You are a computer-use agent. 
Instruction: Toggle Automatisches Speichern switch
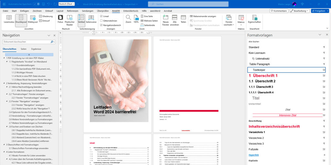[36, 4]
